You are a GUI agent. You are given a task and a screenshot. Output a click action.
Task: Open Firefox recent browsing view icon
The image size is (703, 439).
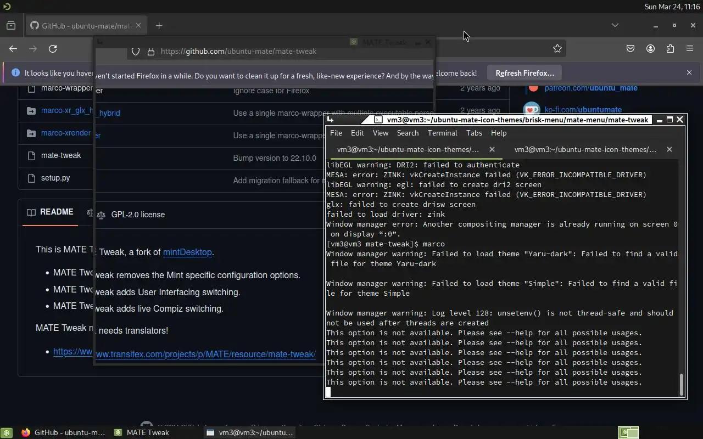point(11,25)
